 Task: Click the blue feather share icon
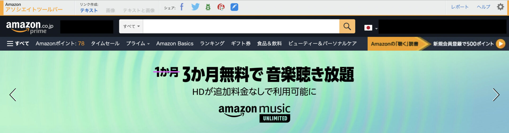click(234, 7)
